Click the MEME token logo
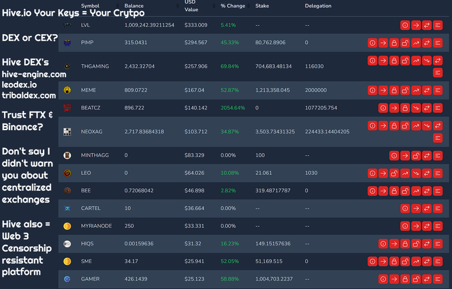 (x=67, y=90)
